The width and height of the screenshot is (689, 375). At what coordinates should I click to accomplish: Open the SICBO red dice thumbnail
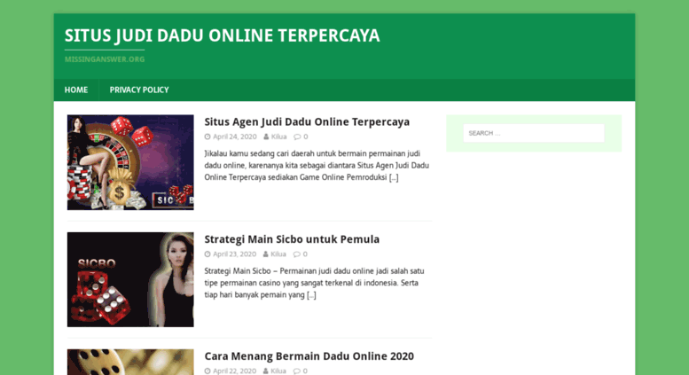(130, 280)
